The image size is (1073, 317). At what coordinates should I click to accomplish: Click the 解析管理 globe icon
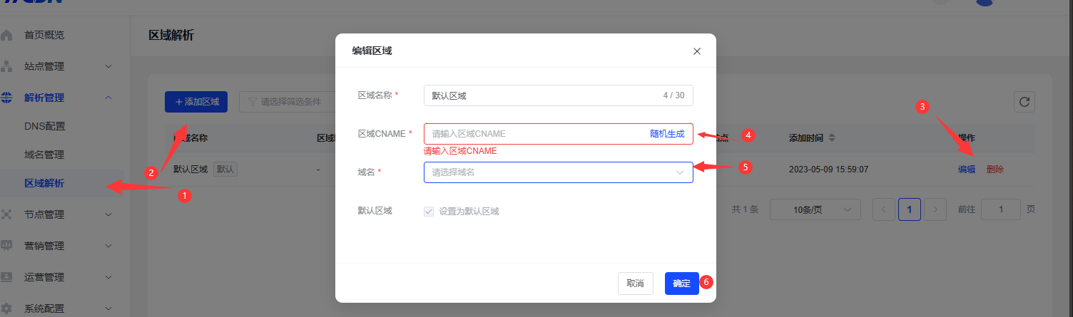7,98
